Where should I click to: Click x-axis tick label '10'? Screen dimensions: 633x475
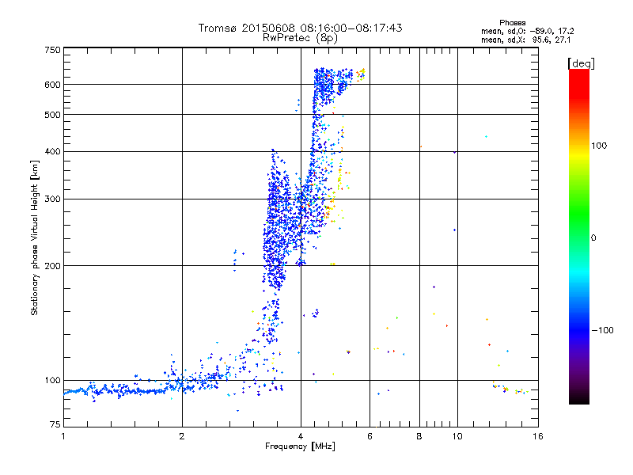457,436
